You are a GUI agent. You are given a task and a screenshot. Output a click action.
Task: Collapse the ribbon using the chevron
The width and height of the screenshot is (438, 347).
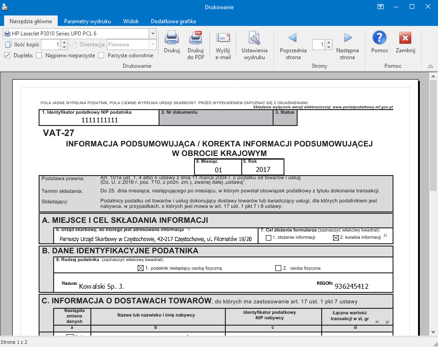pyautogui.click(x=430, y=66)
